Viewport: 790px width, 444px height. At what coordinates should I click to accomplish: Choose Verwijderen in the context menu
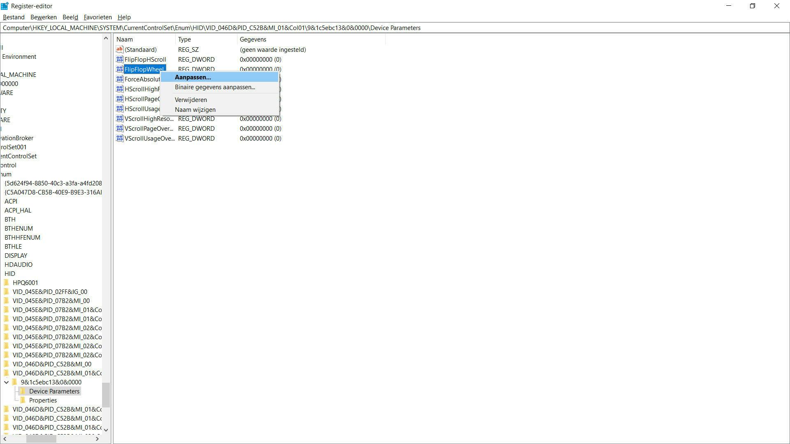pos(191,99)
